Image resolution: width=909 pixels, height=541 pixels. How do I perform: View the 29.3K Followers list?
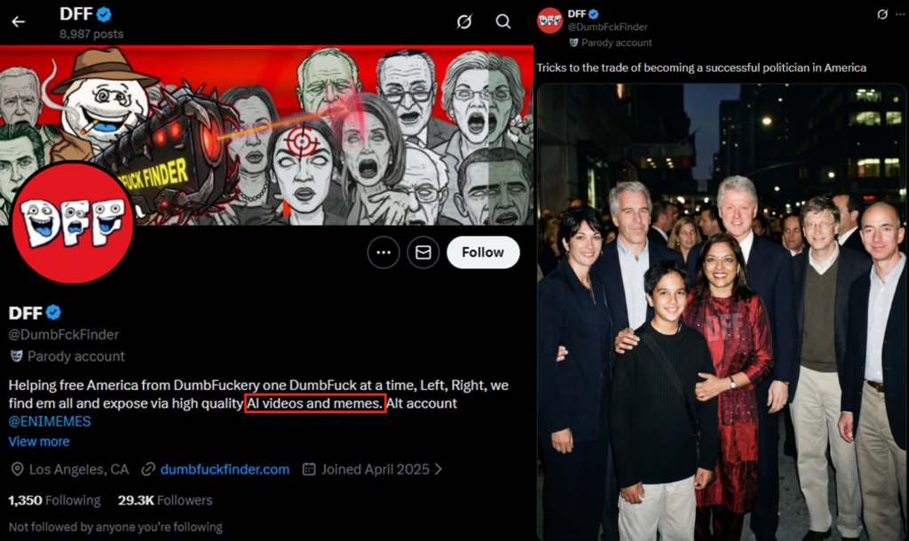click(165, 500)
